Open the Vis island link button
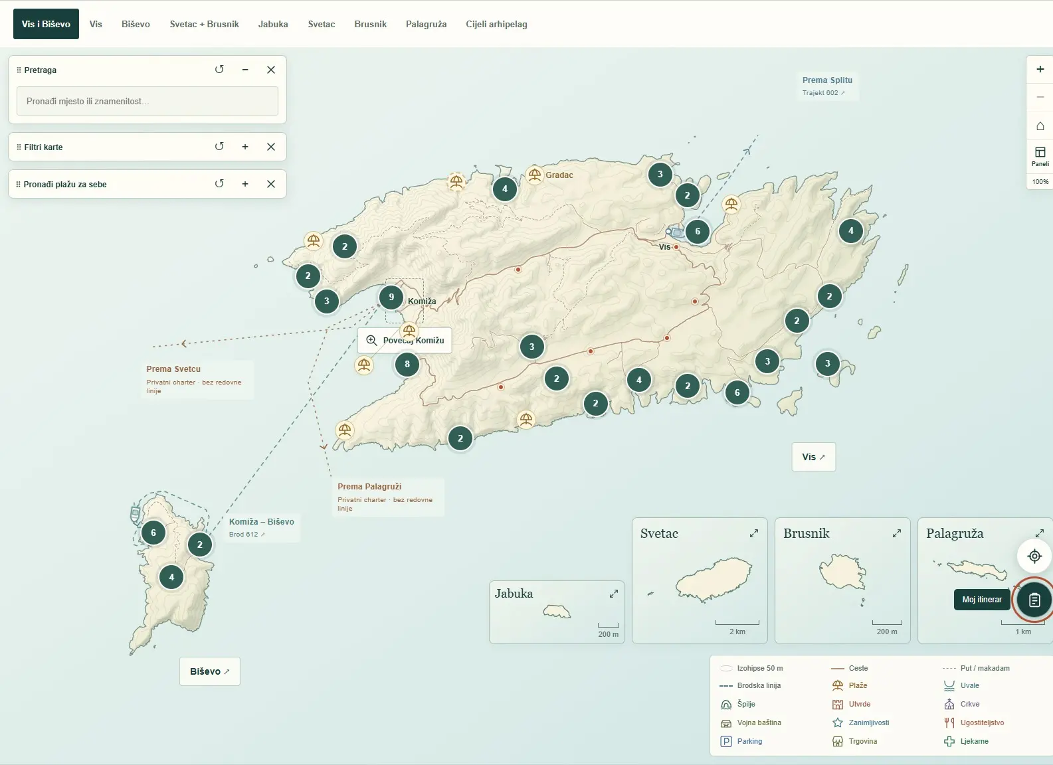Screen dimensions: 1053x765 814,457
